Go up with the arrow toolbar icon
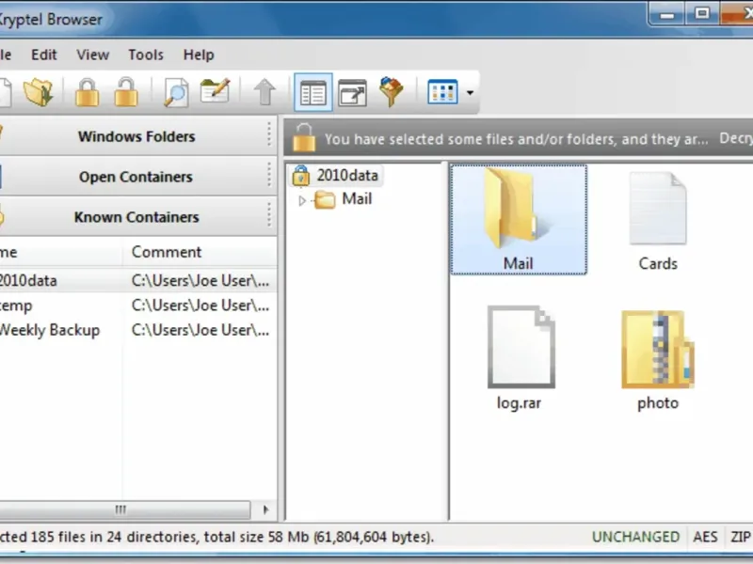 [264, 91]
